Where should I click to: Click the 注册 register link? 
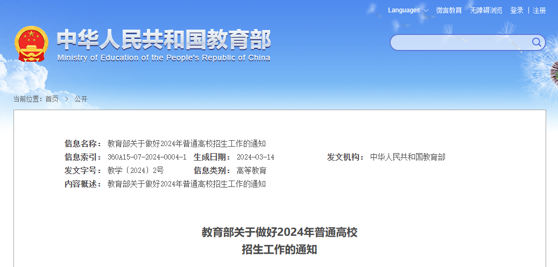[539, 10]
